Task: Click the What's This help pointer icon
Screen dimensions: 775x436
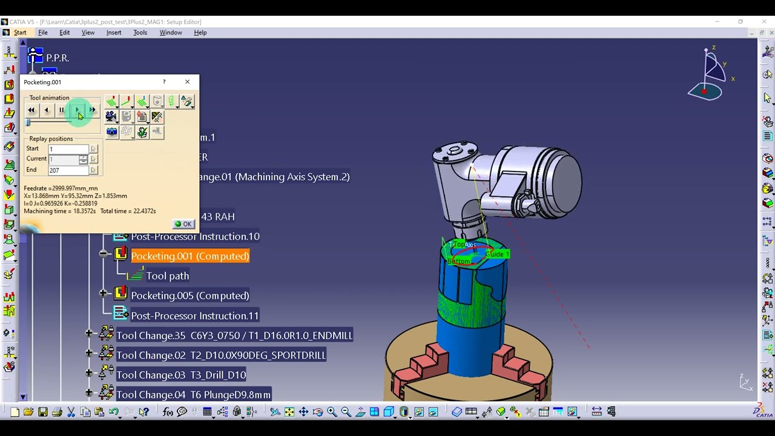Action: click(143, 412)
